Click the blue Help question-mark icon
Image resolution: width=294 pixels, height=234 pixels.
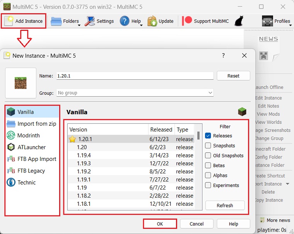(x=125, y=21)
